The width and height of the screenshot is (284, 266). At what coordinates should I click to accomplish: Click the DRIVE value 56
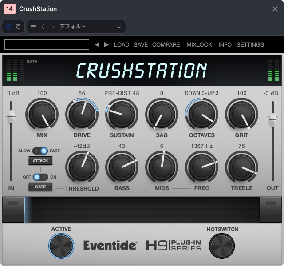pos(82,93)
